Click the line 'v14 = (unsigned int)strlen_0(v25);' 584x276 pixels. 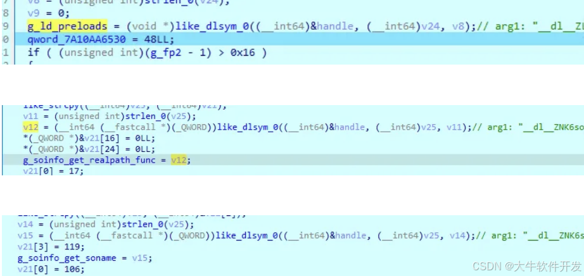click(106, 225)
